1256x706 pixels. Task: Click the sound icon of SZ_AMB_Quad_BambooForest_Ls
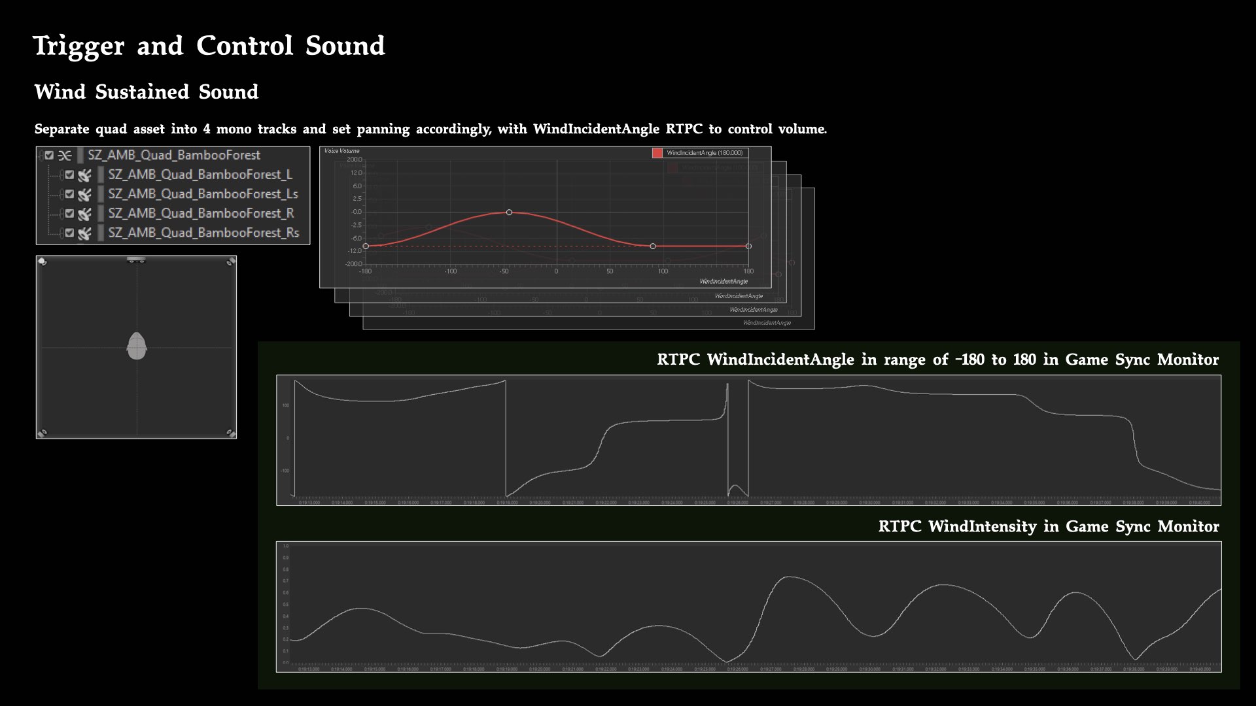[84, 194]
